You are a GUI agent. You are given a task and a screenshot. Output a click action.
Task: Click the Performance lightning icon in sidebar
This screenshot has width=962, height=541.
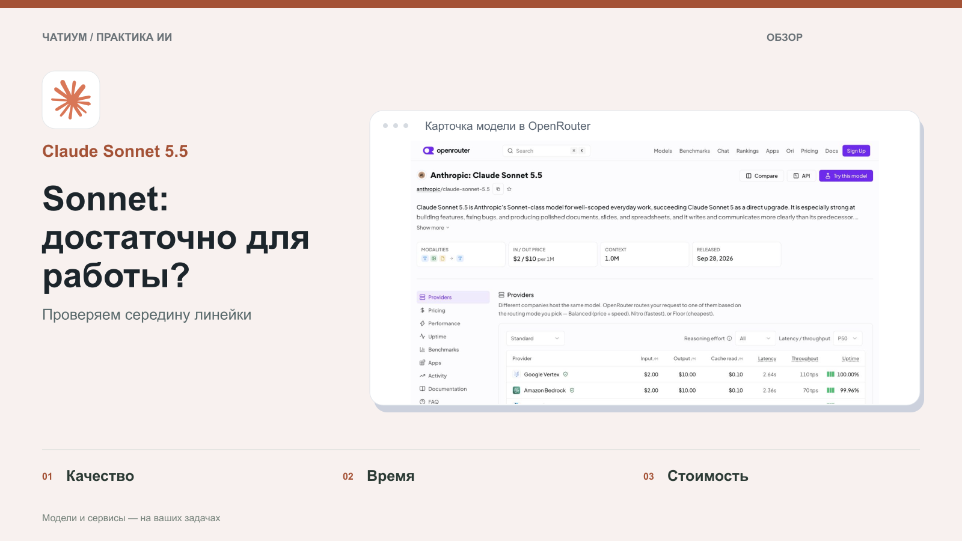point(422,323)
